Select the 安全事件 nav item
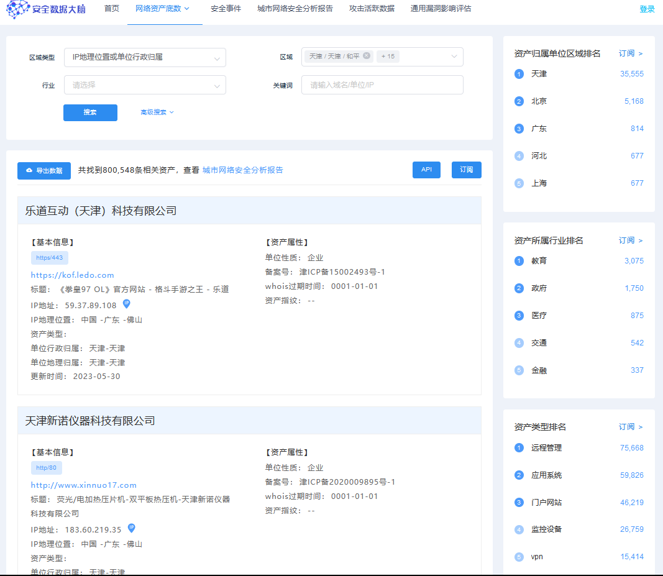The image size is (663, 576). [x=226, y=9]
